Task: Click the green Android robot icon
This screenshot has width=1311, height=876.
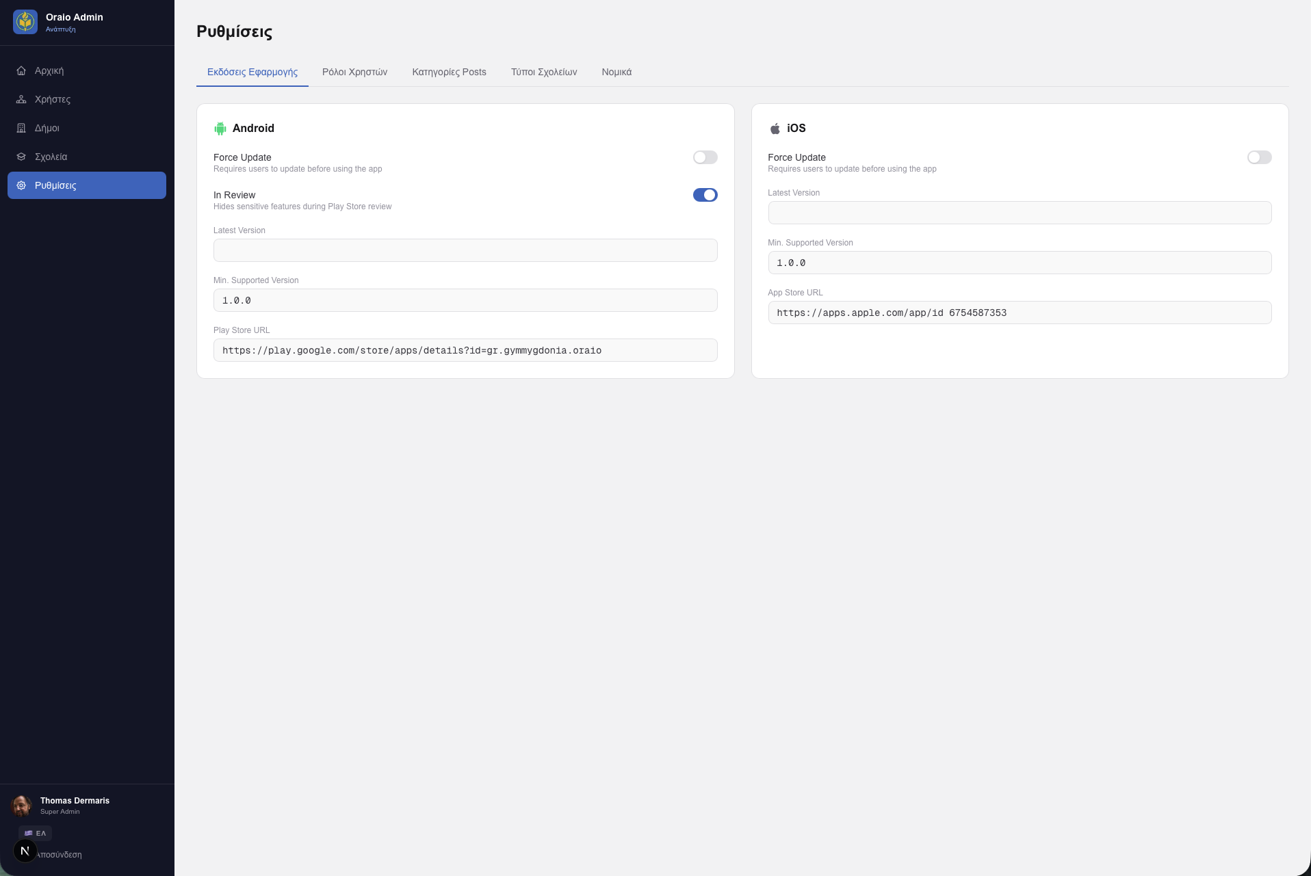Action: [220, 129]
